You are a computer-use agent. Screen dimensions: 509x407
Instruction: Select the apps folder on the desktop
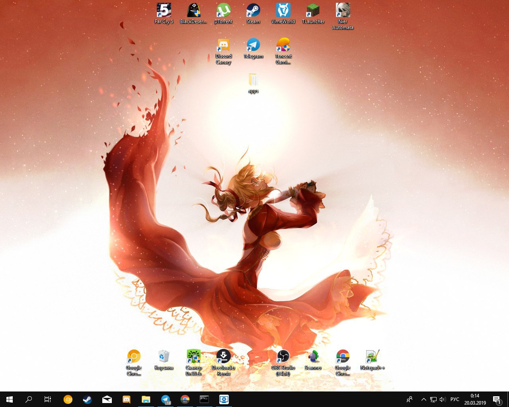click(253, 83)
